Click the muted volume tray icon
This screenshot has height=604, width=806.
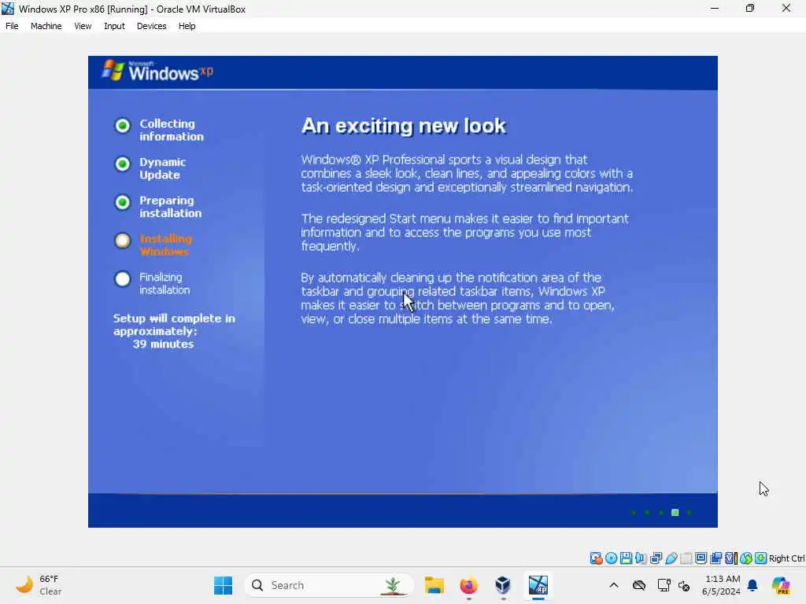684,585
